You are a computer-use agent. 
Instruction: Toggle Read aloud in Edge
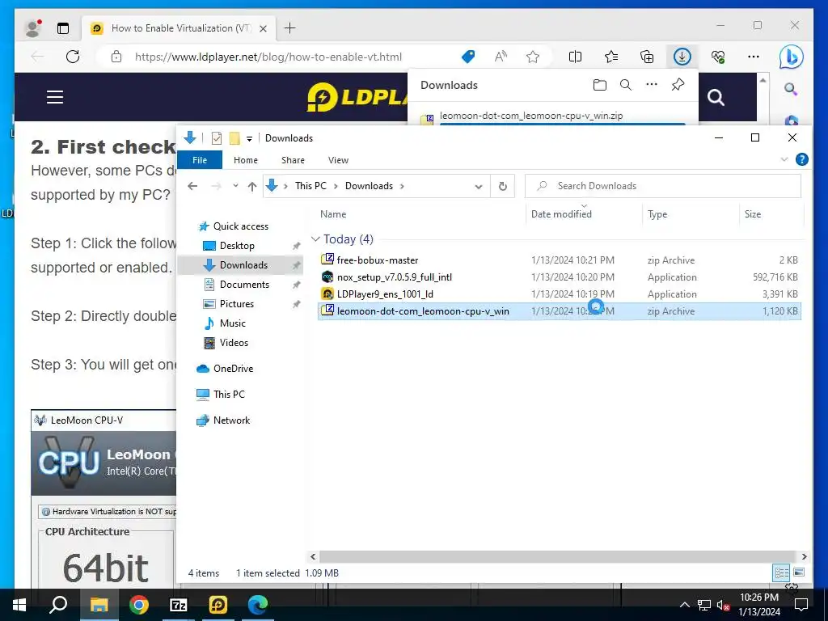501,57
